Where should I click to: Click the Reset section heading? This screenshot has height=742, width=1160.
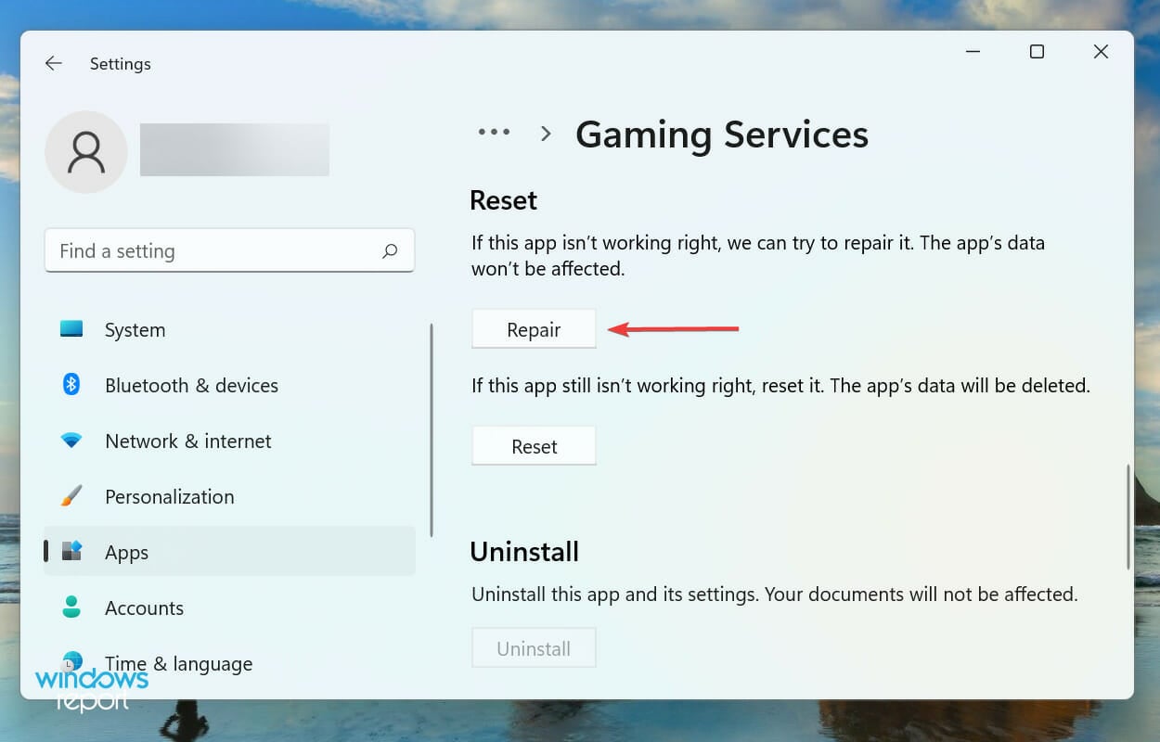(x=504, y=200)
